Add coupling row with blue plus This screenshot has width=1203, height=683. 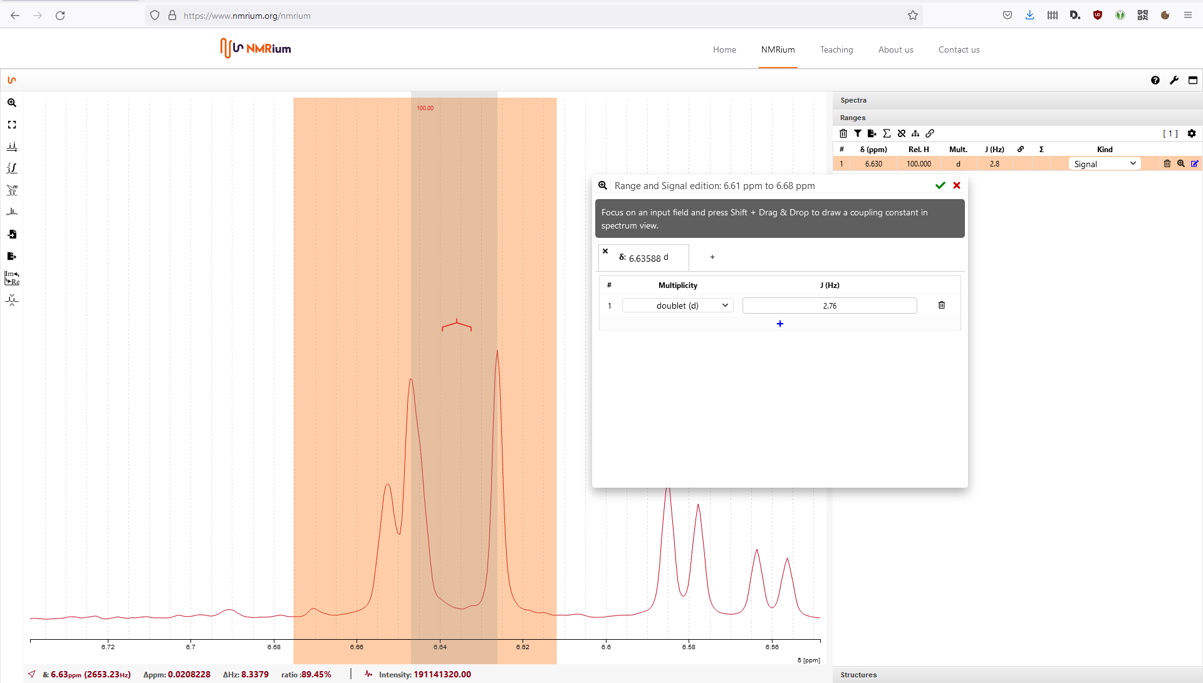pos(780,324)
